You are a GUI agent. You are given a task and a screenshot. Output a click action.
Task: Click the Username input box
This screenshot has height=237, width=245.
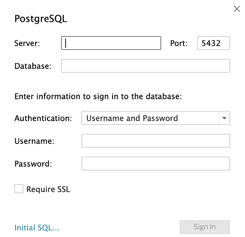coord(156,141)
